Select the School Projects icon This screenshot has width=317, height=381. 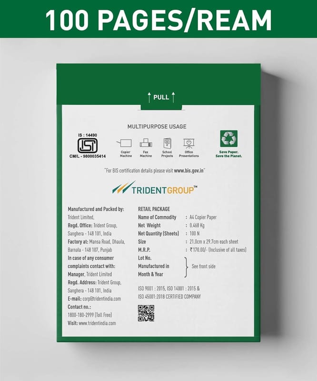pos(167,143)
